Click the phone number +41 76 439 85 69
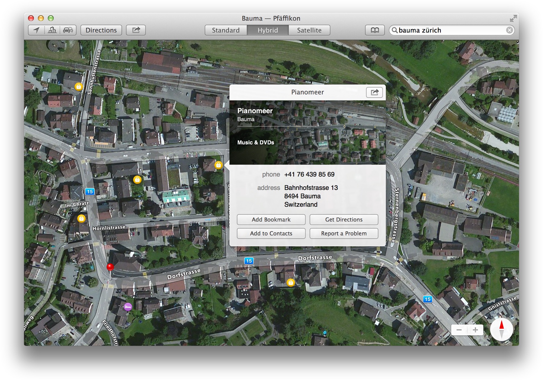 pyautogui.click(x=309, y=174)
